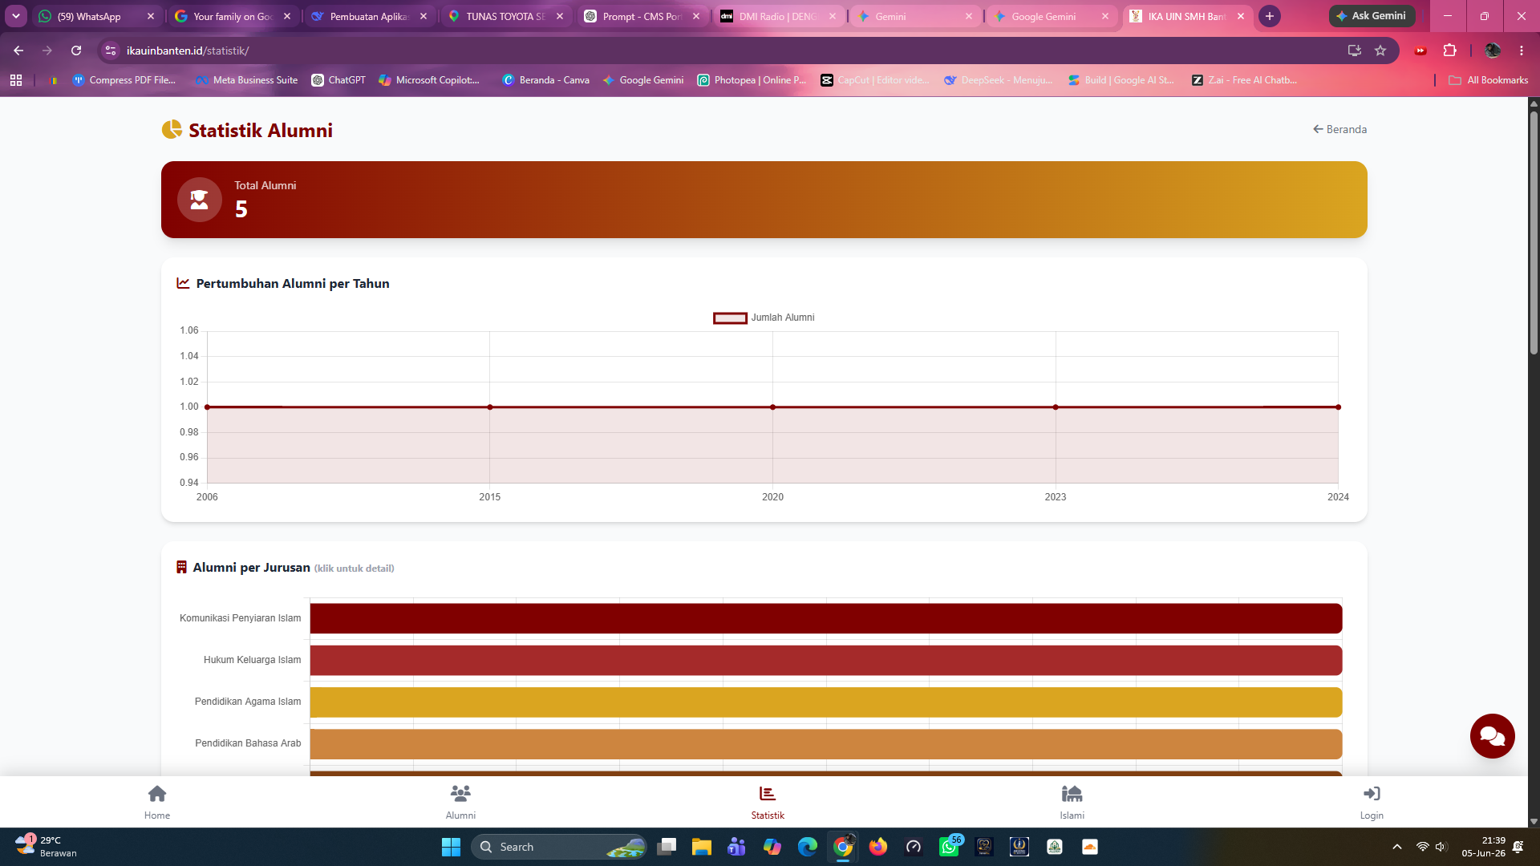Show hidden system tray icons
Image resolution: width=1540 pixels, height=866 pixels.
click(x=1397, y=847)
